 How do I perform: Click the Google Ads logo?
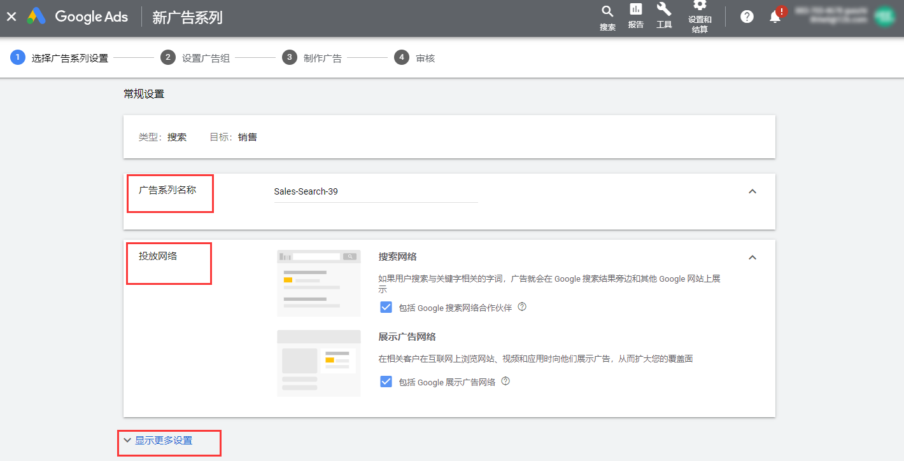click(x=78, y=17)
